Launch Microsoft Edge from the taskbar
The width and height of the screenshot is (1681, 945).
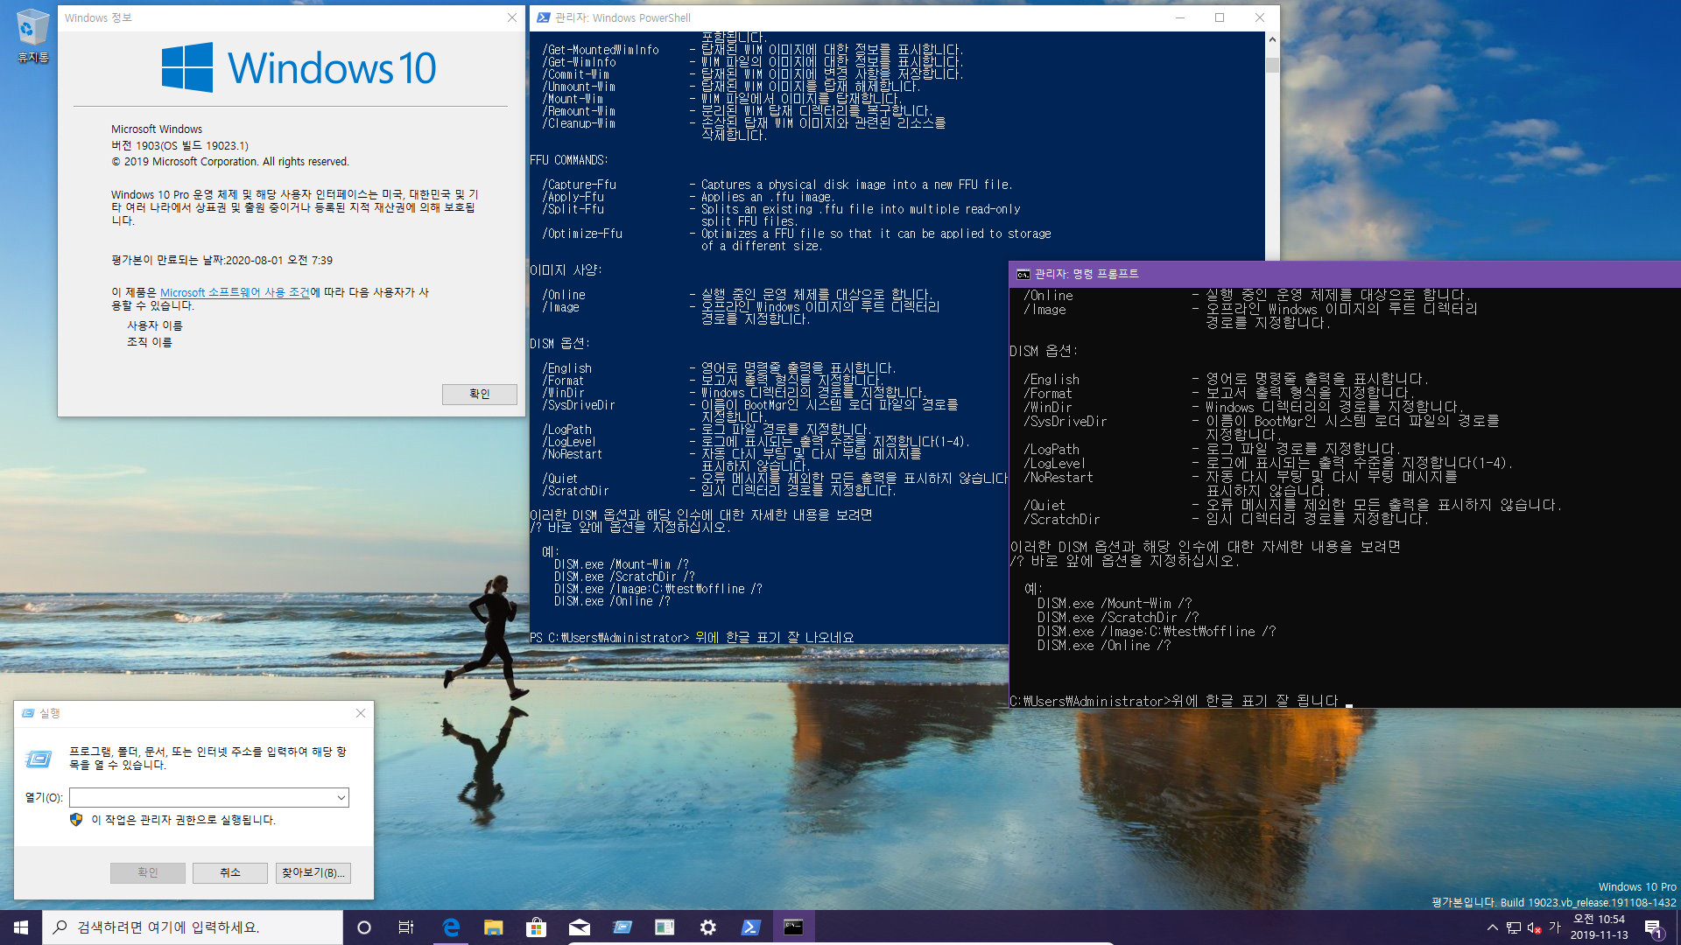pos(451,927)
